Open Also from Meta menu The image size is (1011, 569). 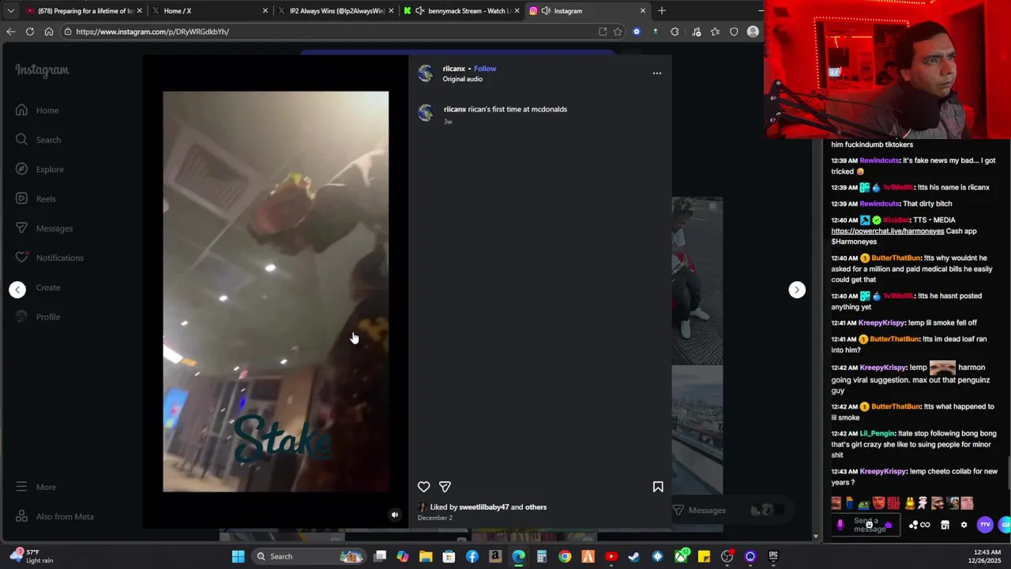point(54,517)
